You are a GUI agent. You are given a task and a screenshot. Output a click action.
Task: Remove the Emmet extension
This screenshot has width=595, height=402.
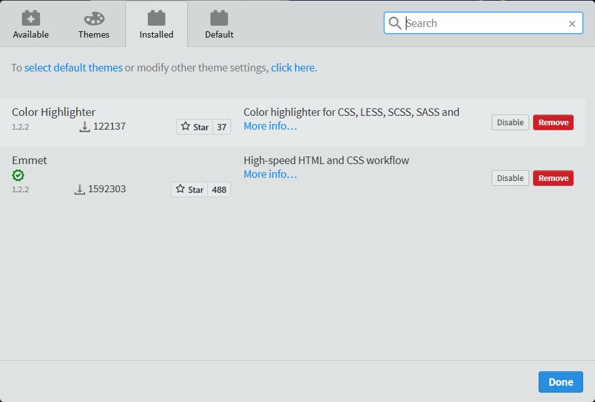point(553,178)
